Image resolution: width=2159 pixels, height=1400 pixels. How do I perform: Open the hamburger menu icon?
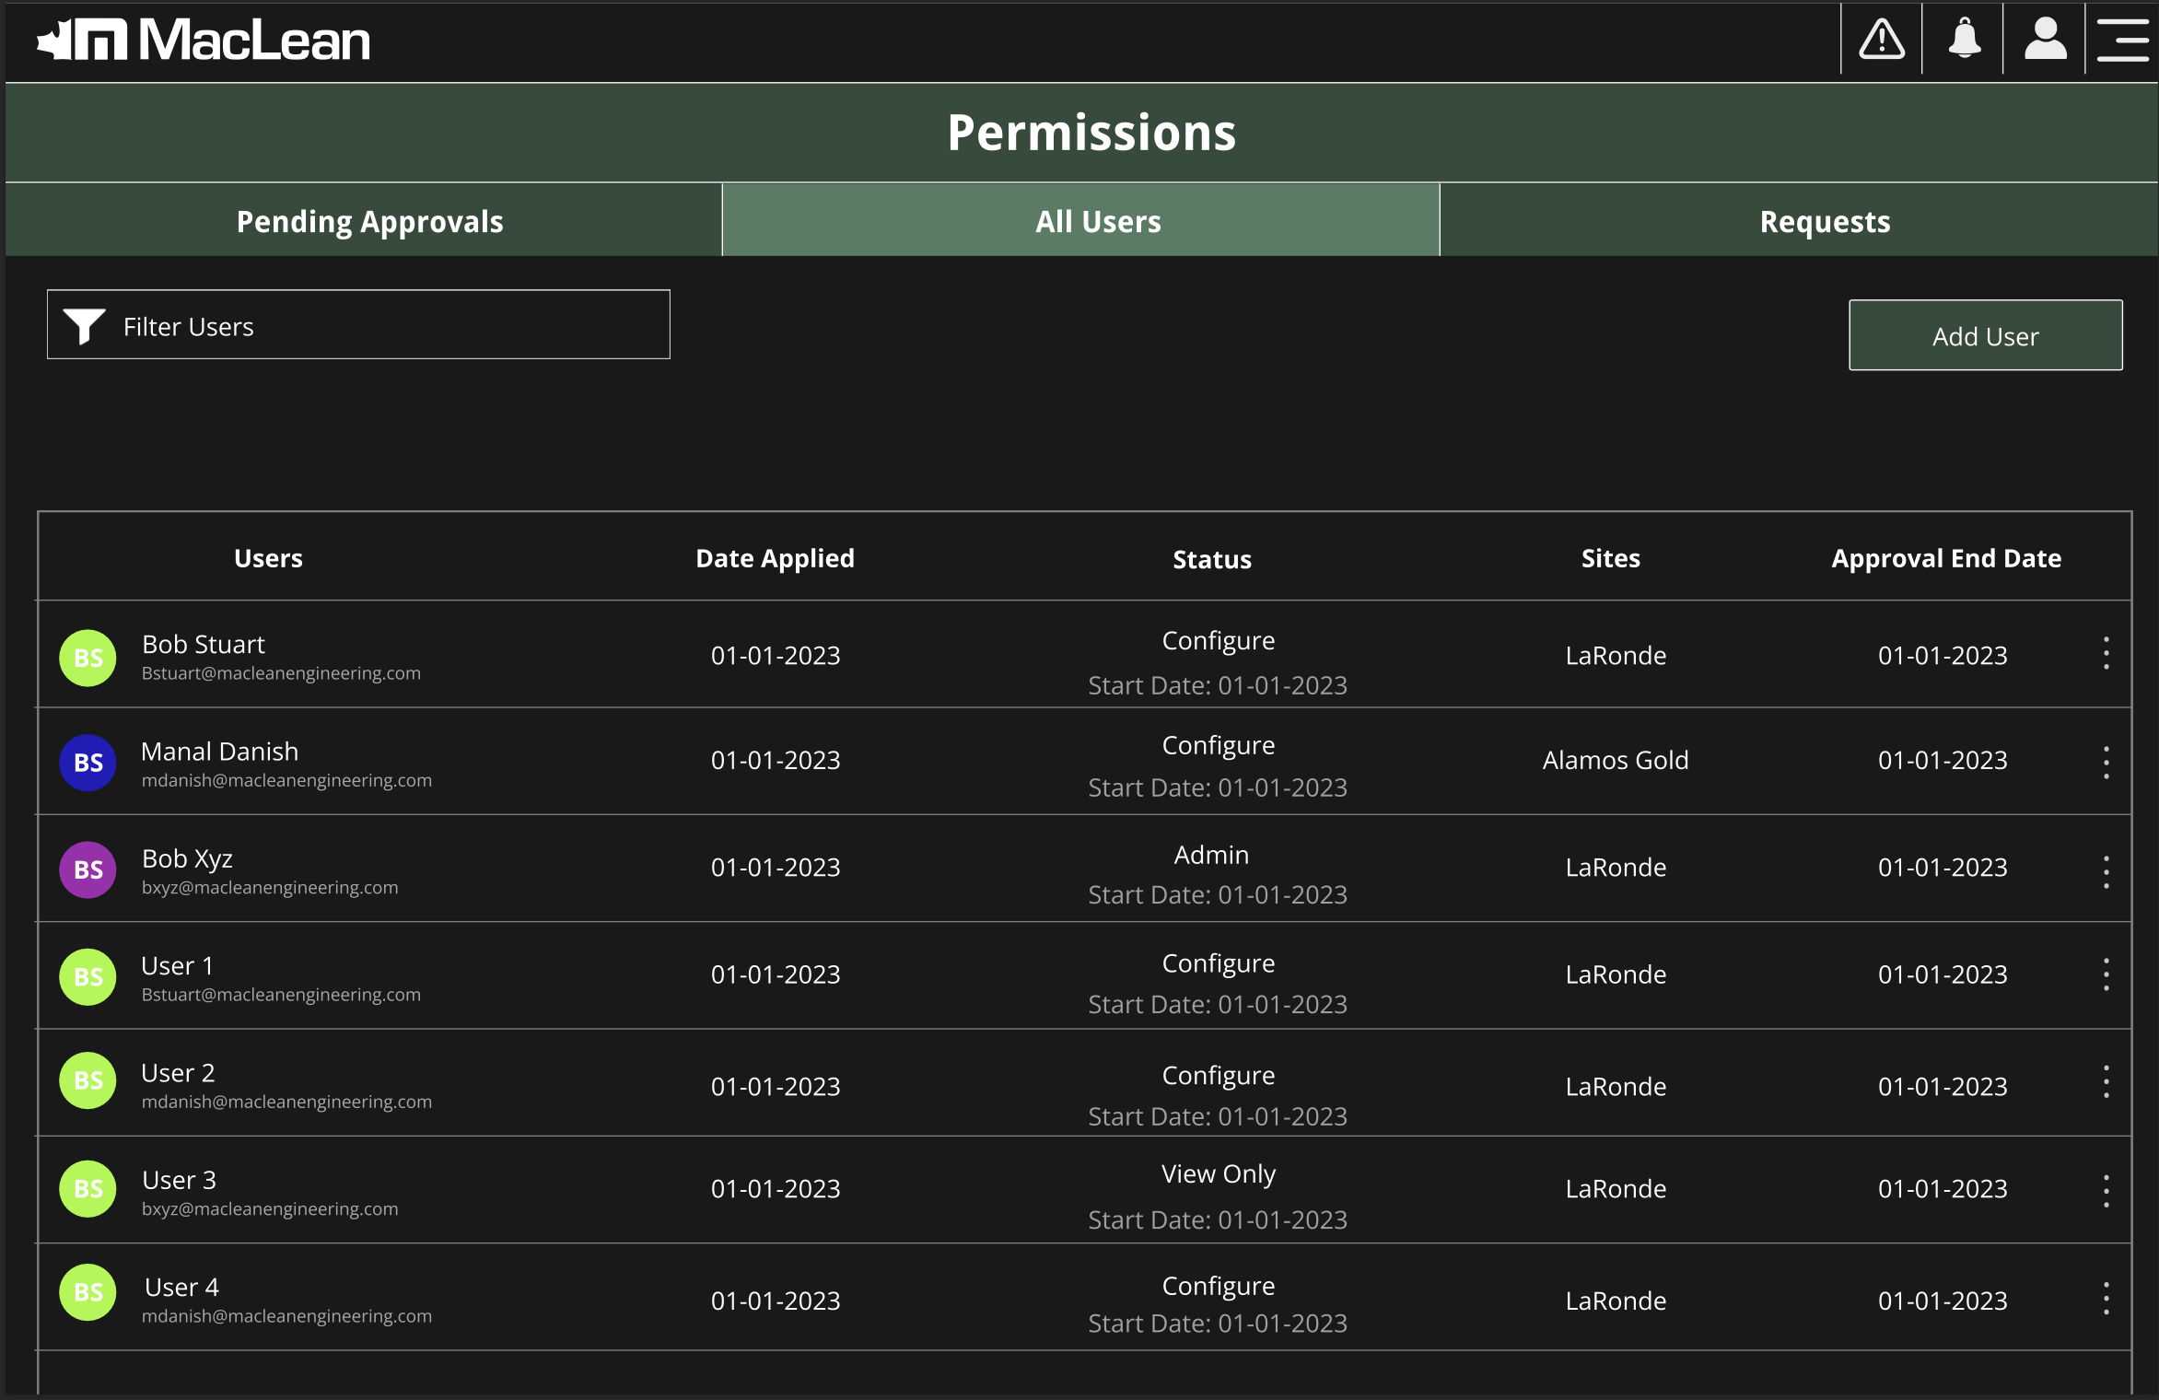(x=2122, y=41)
